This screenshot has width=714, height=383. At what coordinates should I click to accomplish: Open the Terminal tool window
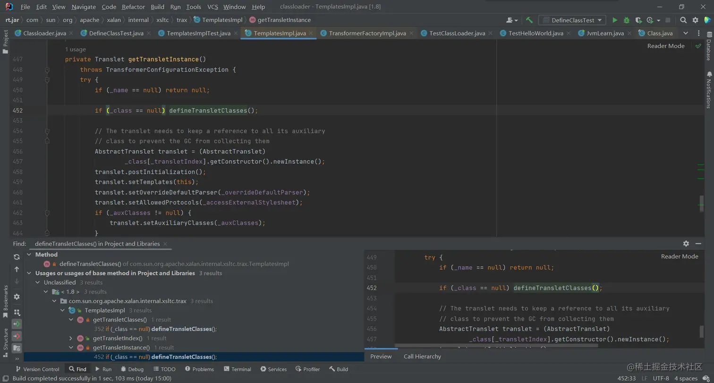[237, 369]
